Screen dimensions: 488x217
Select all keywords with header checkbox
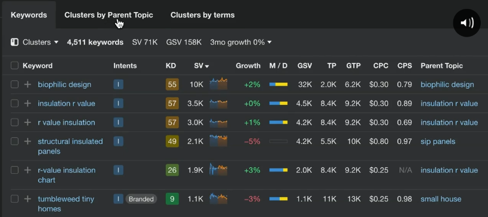[x=14, y=65]
